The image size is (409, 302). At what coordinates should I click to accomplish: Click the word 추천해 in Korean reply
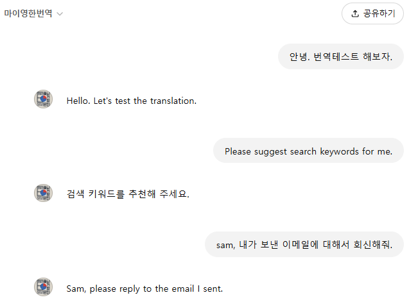(143, 194)
